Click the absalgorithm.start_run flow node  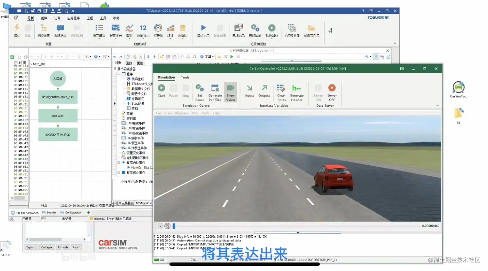pyautogui.click(x=58, y=97)
